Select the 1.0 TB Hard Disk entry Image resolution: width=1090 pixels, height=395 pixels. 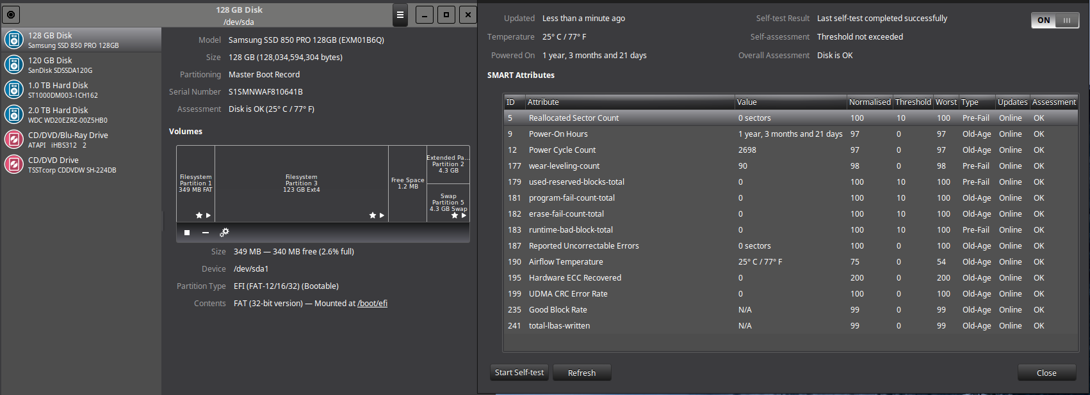point(81,89)
